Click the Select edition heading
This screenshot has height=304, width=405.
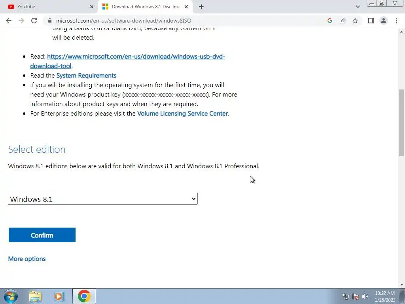(x=37, y=149)
